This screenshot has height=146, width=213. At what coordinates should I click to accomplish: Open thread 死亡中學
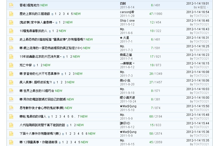(x=26, y=65)
